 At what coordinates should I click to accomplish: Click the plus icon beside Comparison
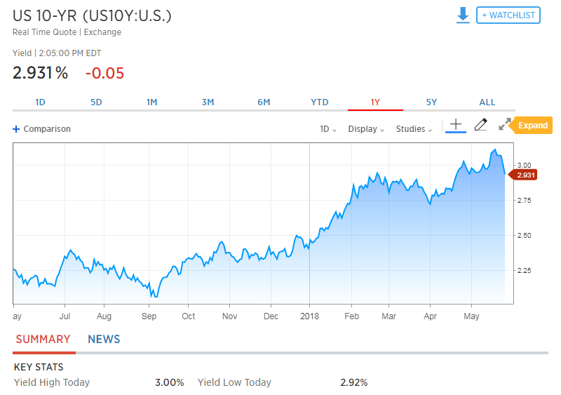point(16,129)
